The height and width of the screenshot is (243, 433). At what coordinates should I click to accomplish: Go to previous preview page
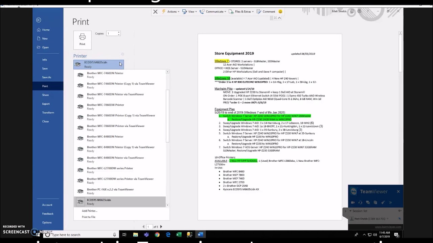tap(143, 227)
